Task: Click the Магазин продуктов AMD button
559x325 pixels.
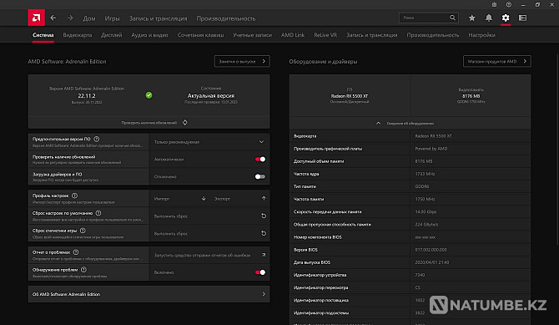Action: coord(497,62)
